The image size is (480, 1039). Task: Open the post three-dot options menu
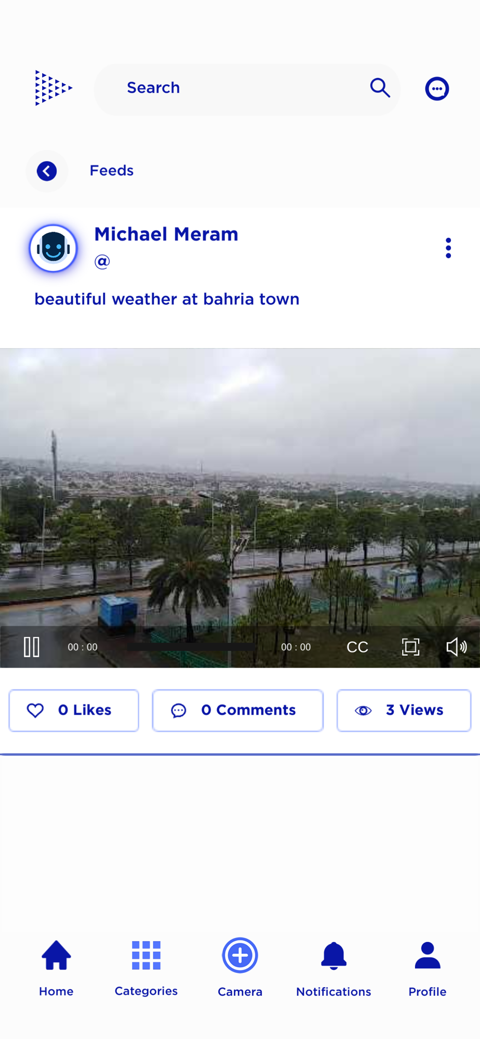pyautogui.click(x=448, y=248)
